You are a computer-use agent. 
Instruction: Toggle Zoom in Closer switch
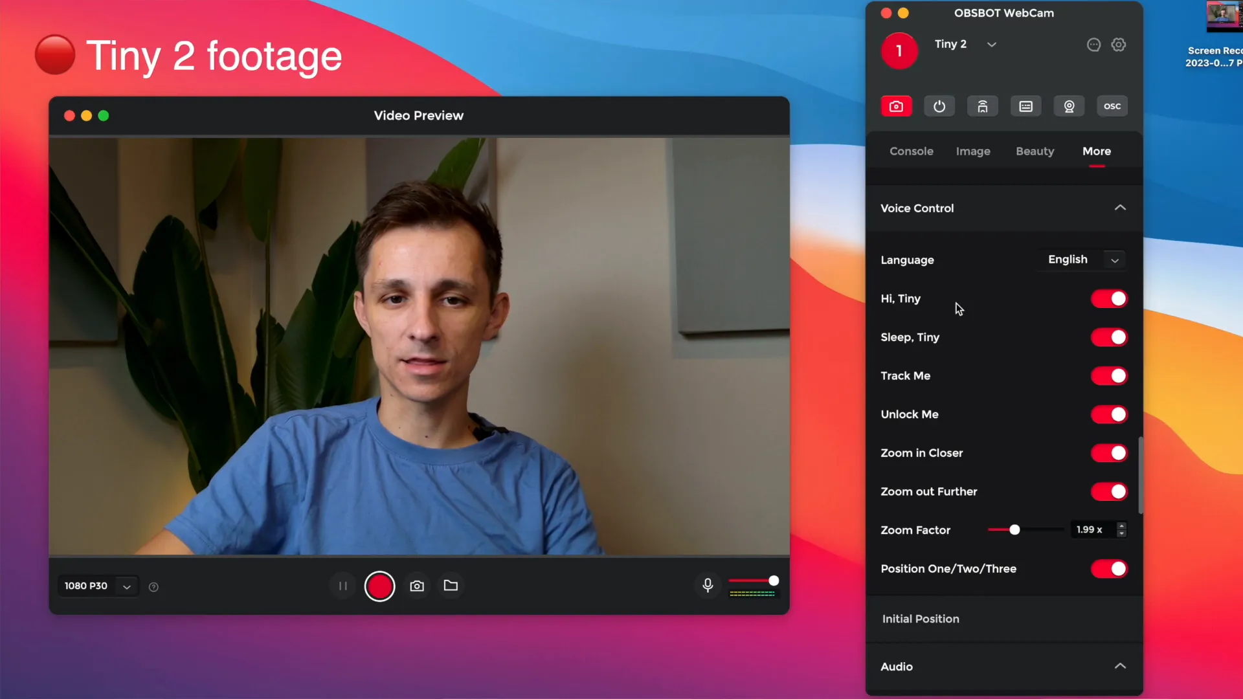coord(1109,453)
